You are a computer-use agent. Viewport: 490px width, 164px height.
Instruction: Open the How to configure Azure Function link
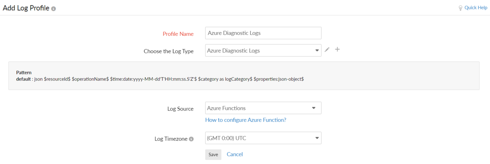coord(245,120)
